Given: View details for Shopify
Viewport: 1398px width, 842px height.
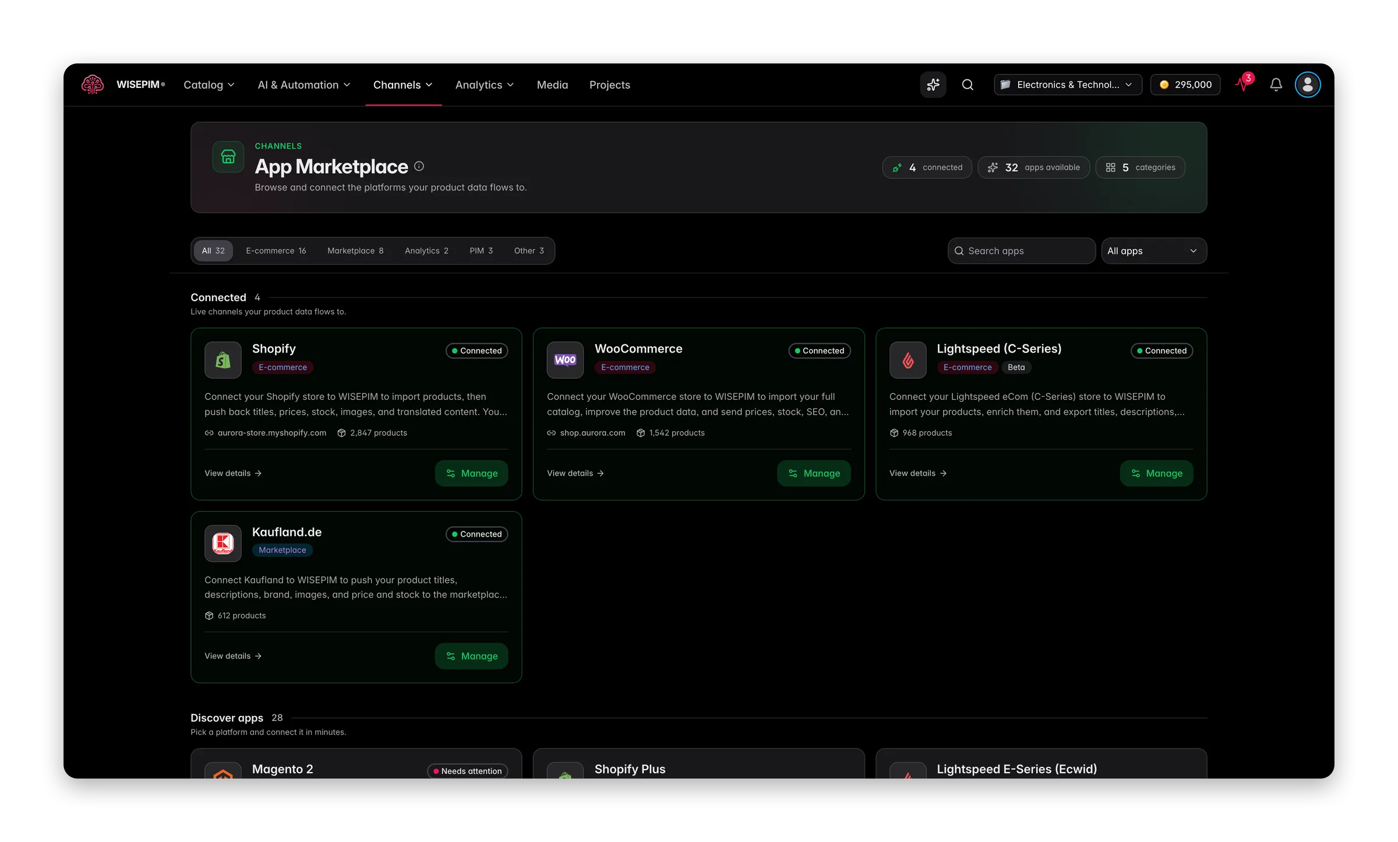Looking at the screenshot, I should (233, 473).
